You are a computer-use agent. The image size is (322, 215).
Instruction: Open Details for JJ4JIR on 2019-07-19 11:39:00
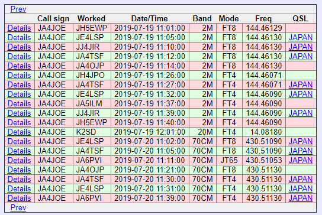19,113
